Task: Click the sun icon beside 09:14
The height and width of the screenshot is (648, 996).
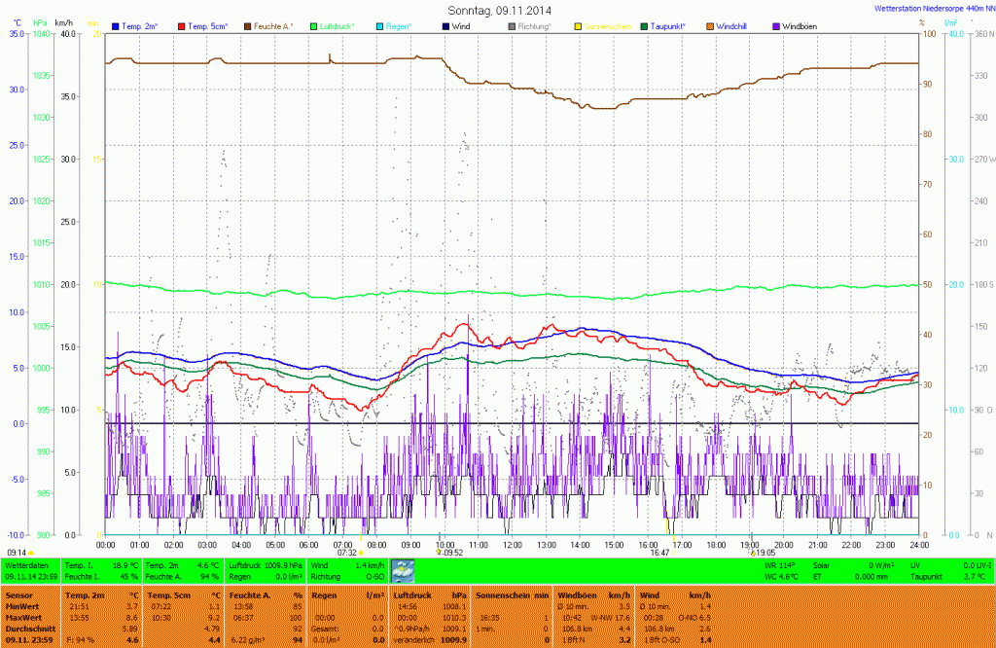Action: tap(31, 553)
